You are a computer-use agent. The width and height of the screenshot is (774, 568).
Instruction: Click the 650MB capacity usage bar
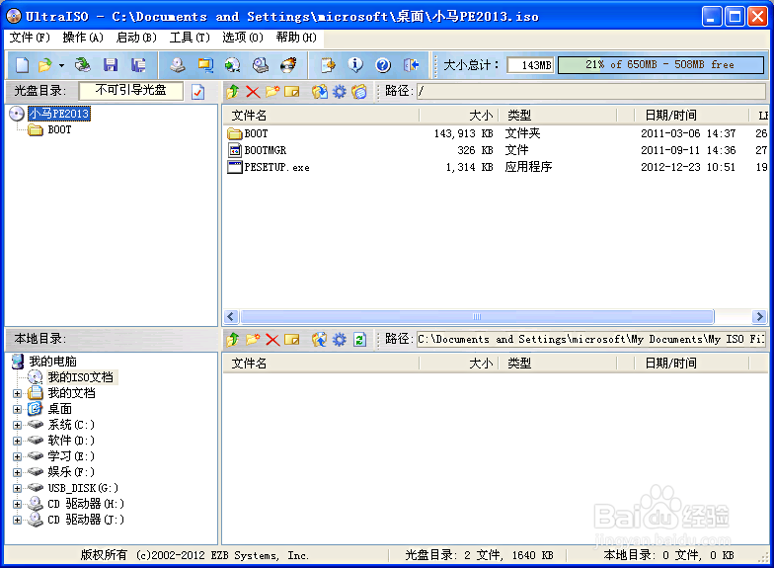(660, 65)
